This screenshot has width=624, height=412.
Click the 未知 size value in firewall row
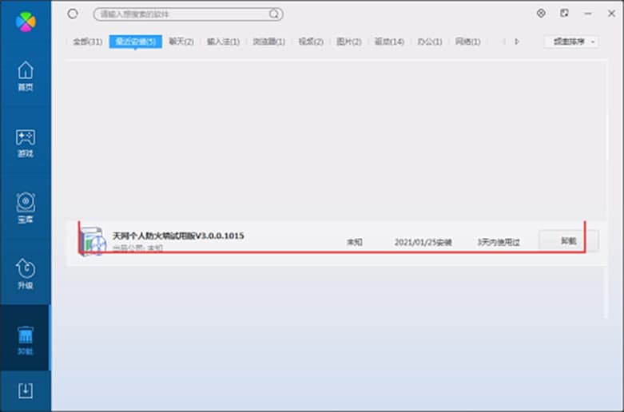pyautogui.click(x=354, y=242)
